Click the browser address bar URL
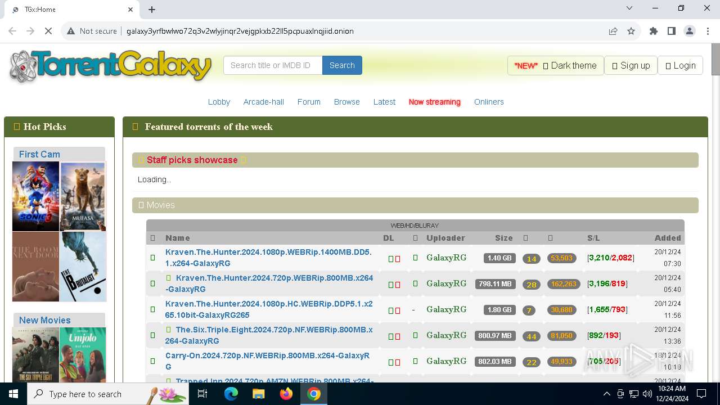The width and height of the screenshot is (720, 405). pyautogui.click(x=240, y=31)
